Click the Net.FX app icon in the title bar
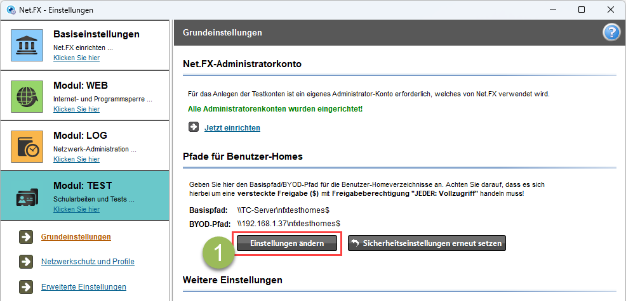The height and width of the screenshot is (301, 626). (x=11, y=10)
